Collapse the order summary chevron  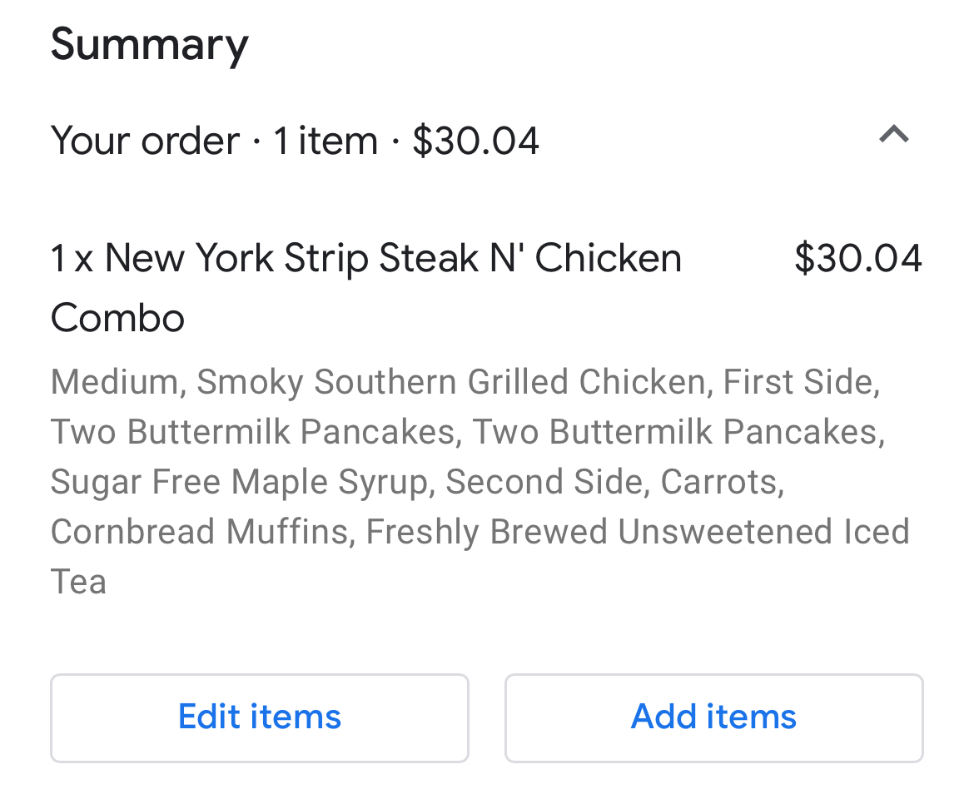point(893,135)
